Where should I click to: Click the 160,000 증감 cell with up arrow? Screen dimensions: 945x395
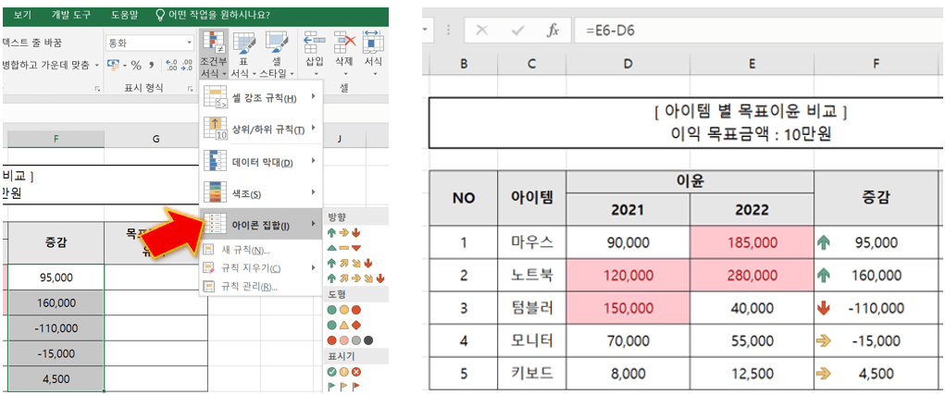point(876,275)
